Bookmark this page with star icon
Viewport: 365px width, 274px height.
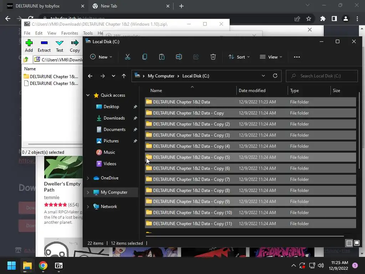click(x=309, y=19)
